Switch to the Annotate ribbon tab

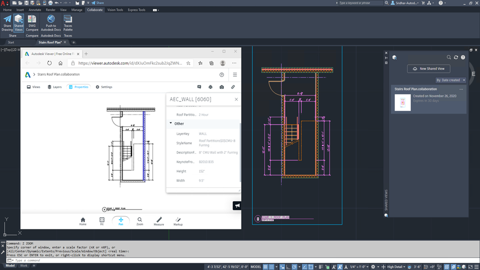(35, 10)
